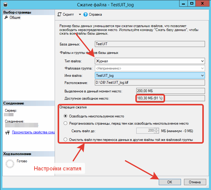Viewport: 211px width, 190px height.
Task: Click the База данных field TestUIT
Action: 150,44
